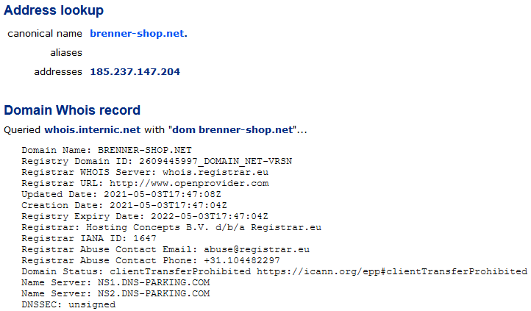Open the "dom brenner-shop.net" query link
The width and height of the screenshot is (531, 311).
pyautogui.click(x=232, y=130)
